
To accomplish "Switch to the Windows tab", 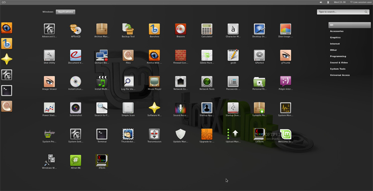I will pos(48,11).
